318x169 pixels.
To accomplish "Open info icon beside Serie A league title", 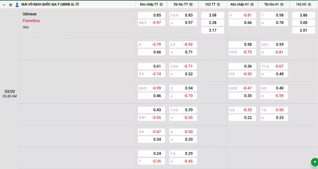I will click(77, 4).
